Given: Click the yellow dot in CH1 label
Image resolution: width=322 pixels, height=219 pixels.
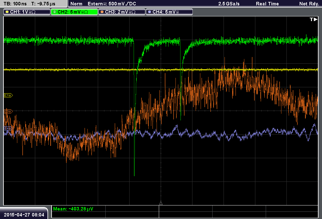Looking at the screenshot, I should coord(7,12).
